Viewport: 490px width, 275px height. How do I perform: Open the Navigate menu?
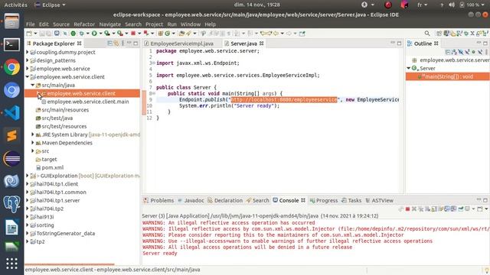click(110, 24)
